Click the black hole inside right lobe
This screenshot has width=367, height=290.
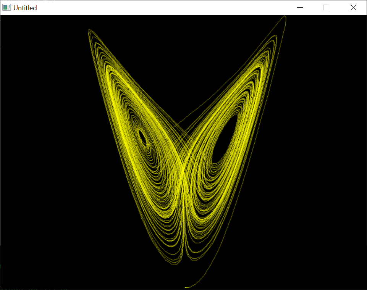pos(225,139)
